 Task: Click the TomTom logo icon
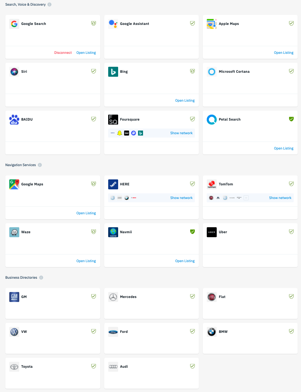click(x=212, y=184)
